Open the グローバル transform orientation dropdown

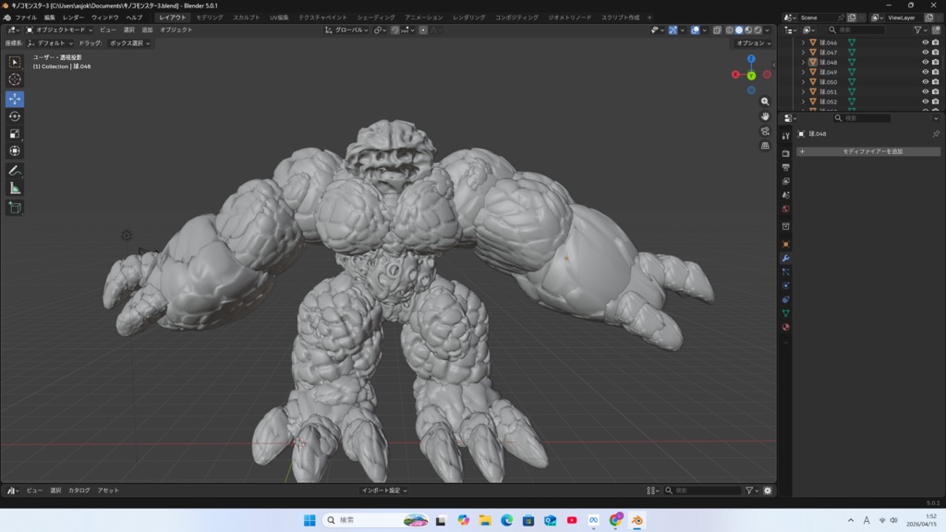(349, 30)
